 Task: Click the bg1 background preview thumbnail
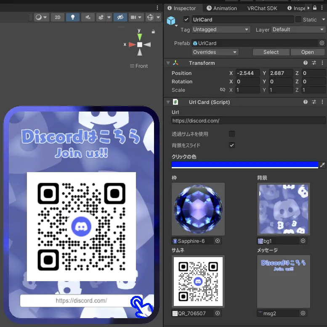tap(283, 209)
